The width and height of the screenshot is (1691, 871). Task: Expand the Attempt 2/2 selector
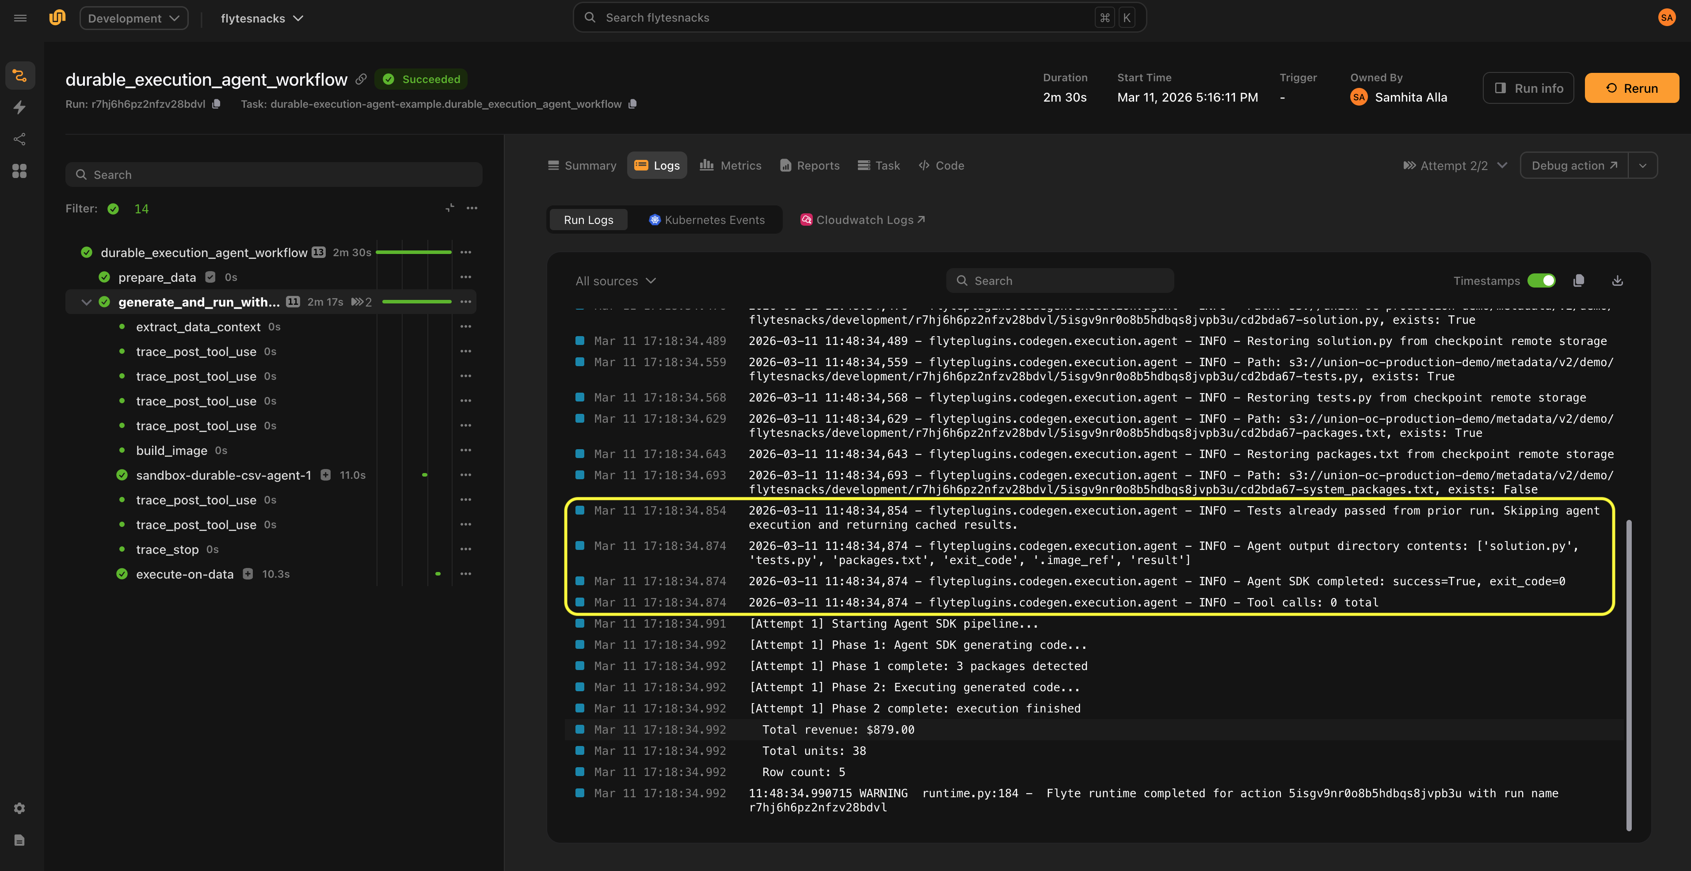pyautogui.click(x=1455, y=165)
